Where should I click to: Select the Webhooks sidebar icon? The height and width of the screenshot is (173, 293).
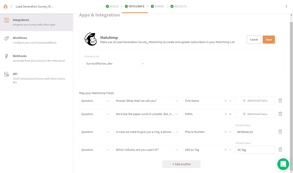(x=6, y=57)
